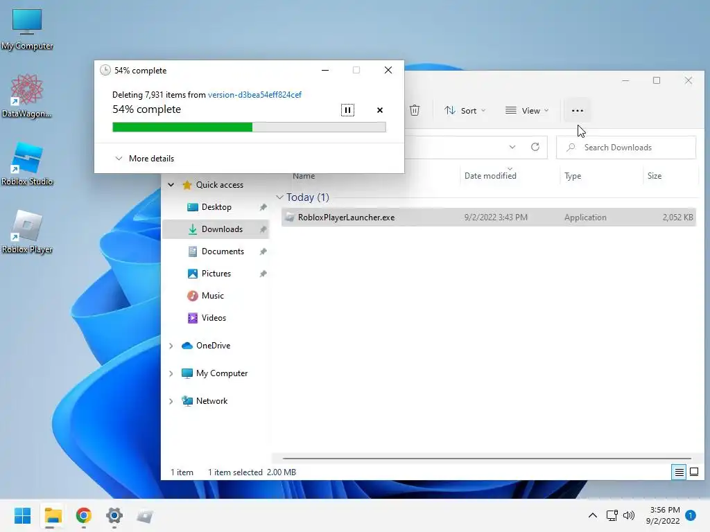Open network status tray icon
The height and width of the screenshot is (532, 710).
612,515
